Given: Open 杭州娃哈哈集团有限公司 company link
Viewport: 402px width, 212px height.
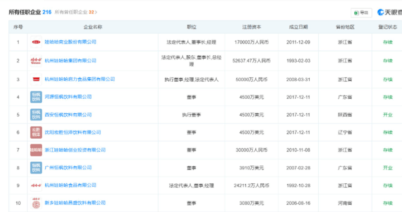Looking at the screenshot, I should pyautogui.click(x=70, y=61).
